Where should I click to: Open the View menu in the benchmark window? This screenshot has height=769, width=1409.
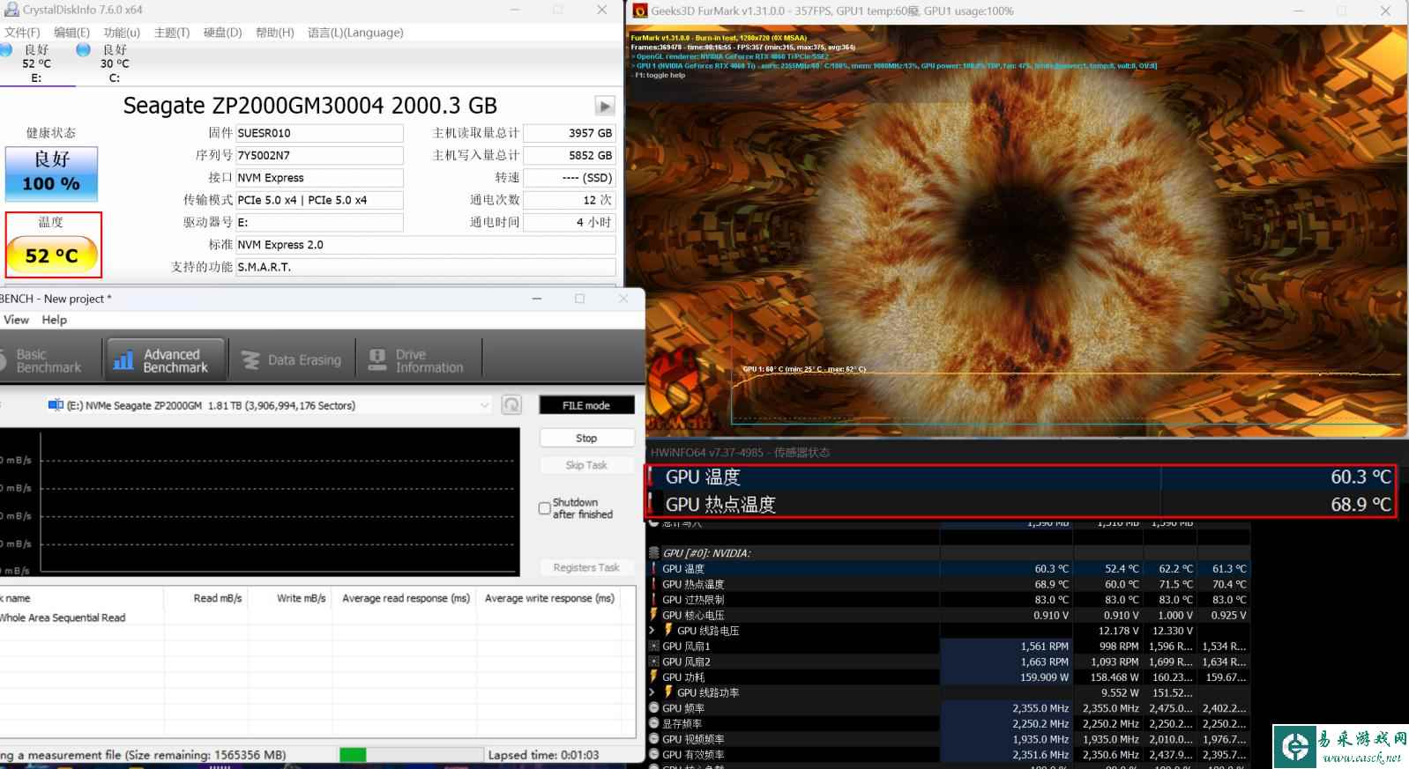coord(16,320)
